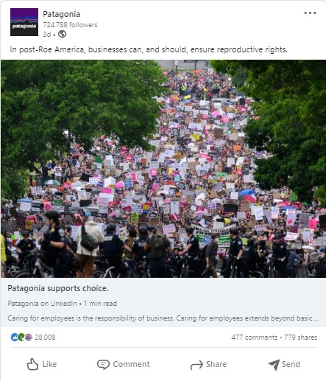Open the three-dot post options menu
Screen dimensions: 326x381
click(310, 13)
